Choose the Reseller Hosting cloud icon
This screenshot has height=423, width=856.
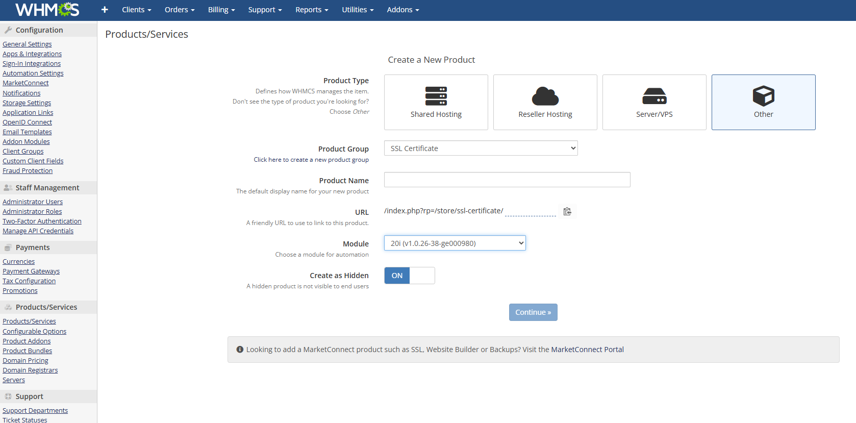pos(545,96)
